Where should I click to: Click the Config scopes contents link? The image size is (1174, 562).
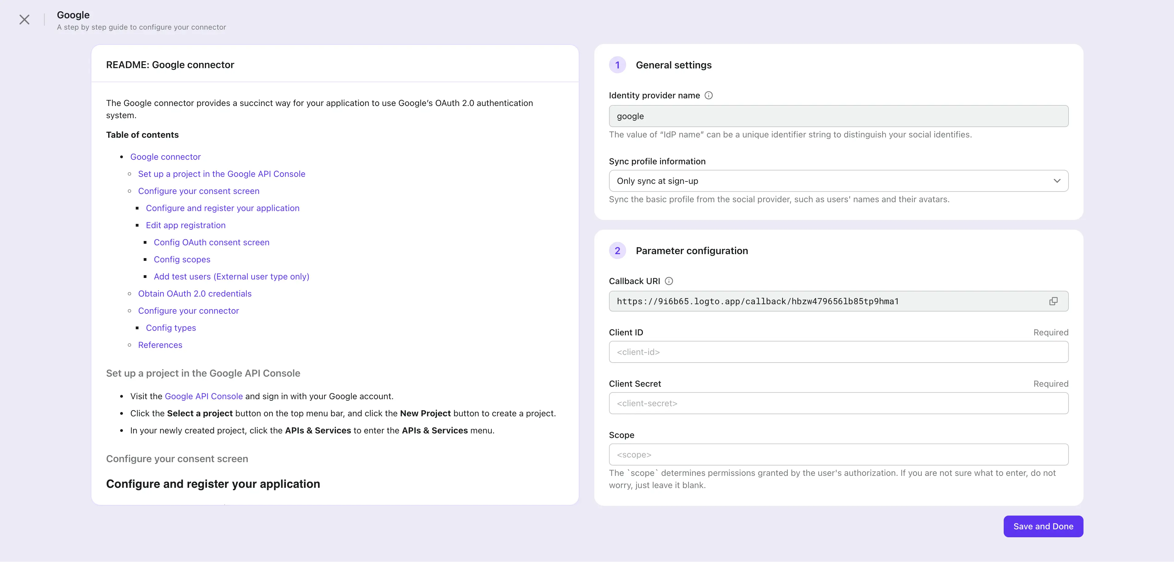[182, 260]
